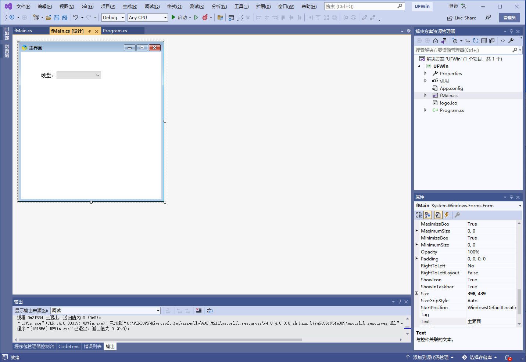This screenshot has height=362, width=526.
Task: Expand the Properties tree node
Action: tap(426, 73)
